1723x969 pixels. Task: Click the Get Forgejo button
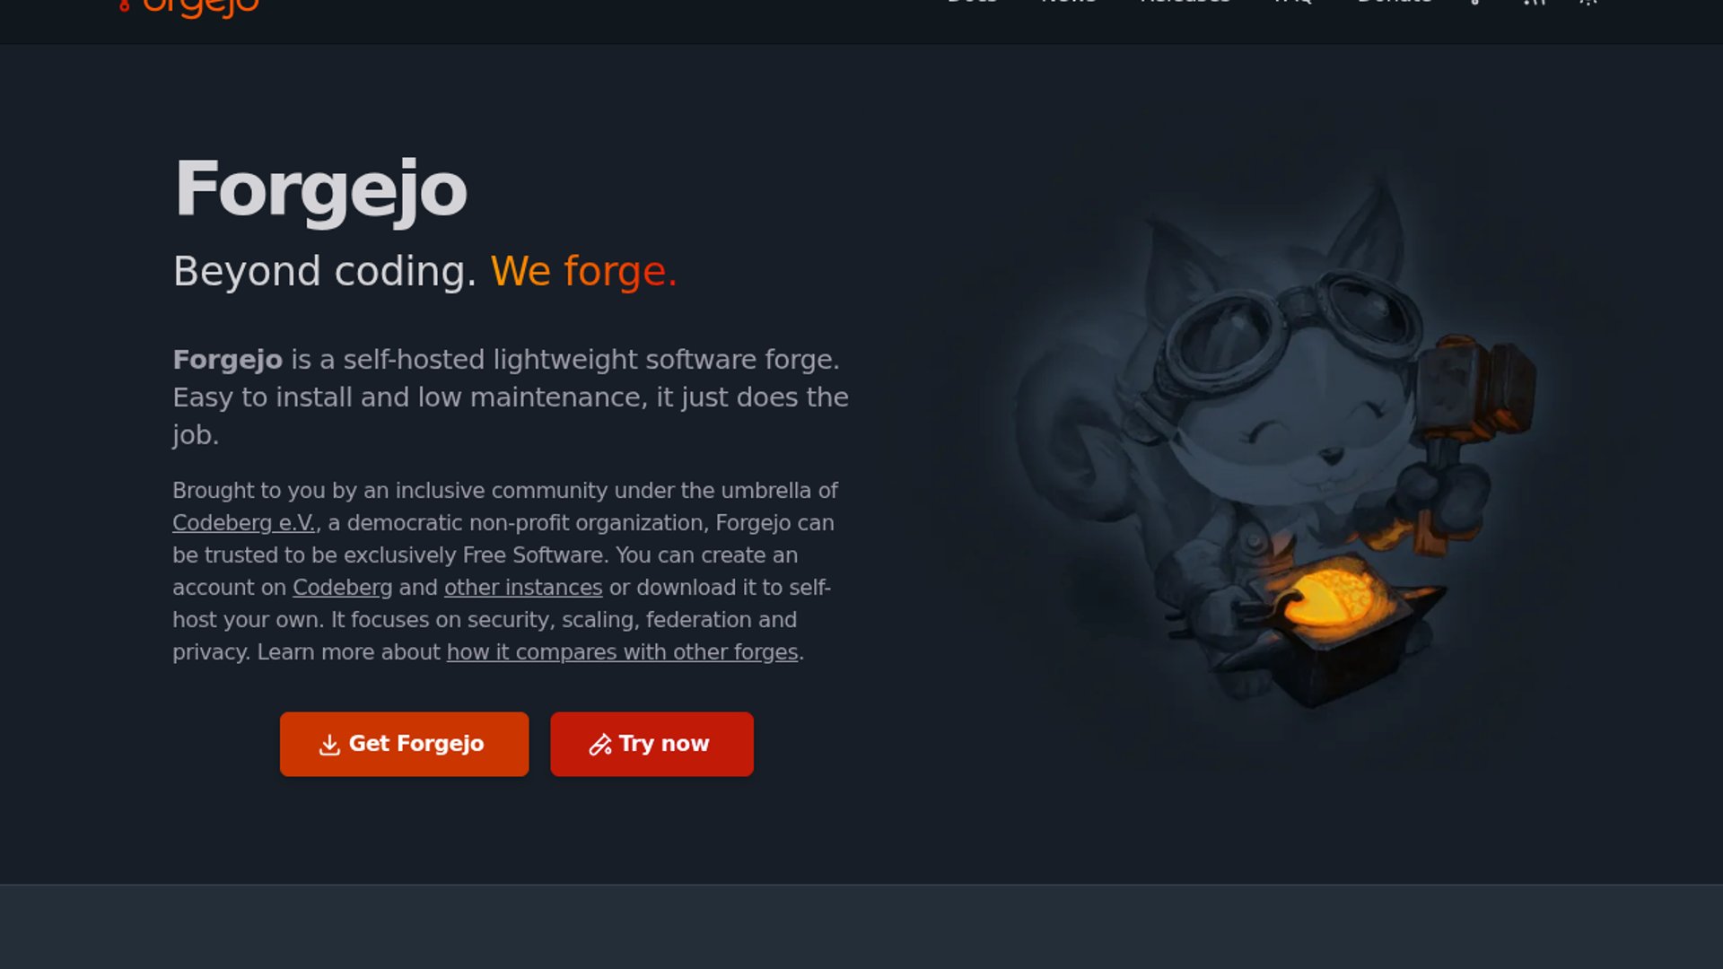[x=404, y=744]
